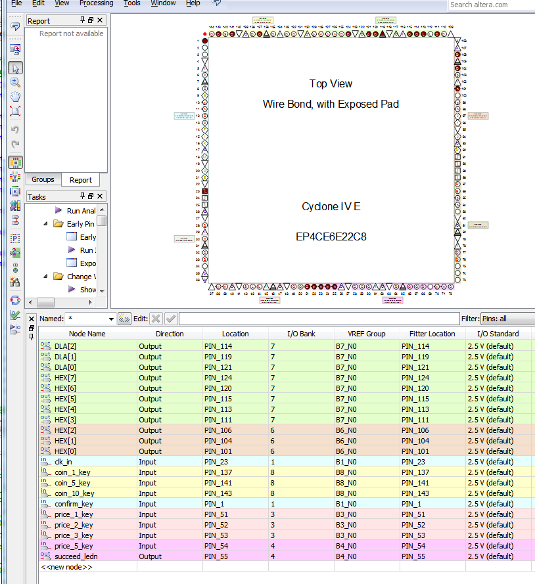This screenshot has width=535, height=584.
Task: Unpin the Tasks panel pushpin
Action: [x=82, y=196]
